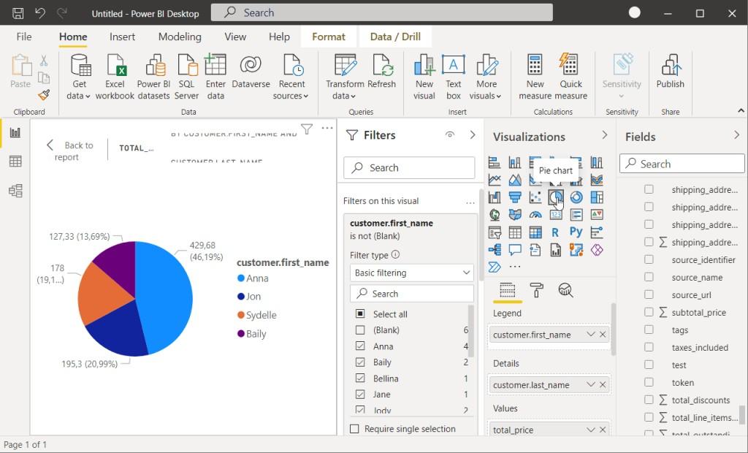Image resolution: width=748 pixels, height=453 pixels.
Task: Collapse the Fields pane
Action: pyautogui.click(x=736, y=135)
